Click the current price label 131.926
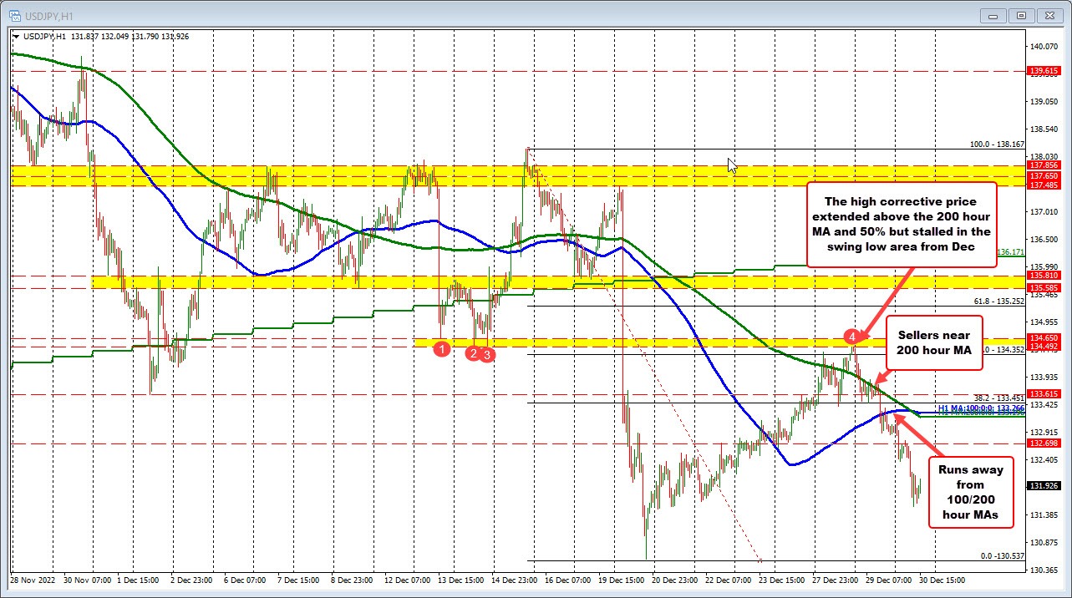1072x598 pixels. 1043,485
